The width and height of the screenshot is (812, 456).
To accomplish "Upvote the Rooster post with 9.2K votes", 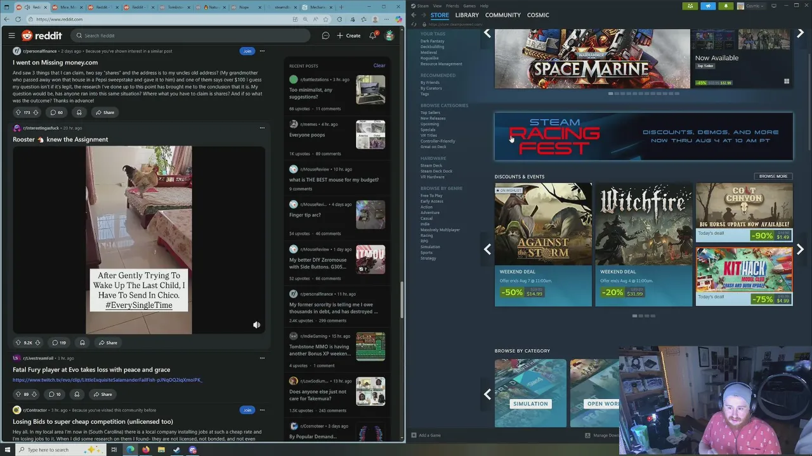I will coord(18,343).
